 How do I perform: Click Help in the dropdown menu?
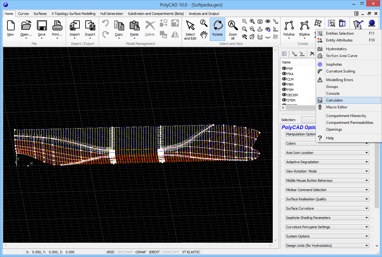click(x=348, y=138)
